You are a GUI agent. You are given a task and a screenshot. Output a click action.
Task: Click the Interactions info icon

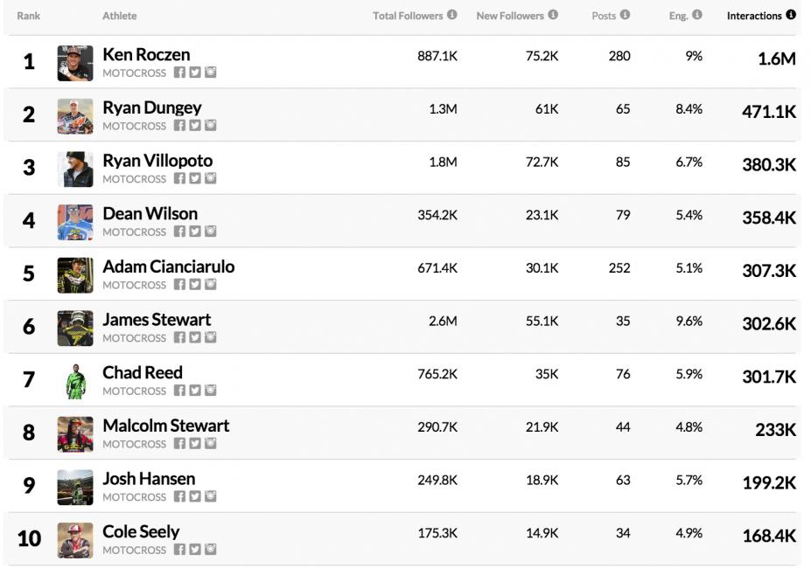coord(791,15)
